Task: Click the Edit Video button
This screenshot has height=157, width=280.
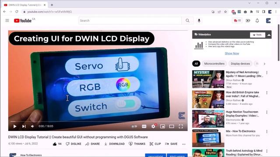Action: pos(177,155)
